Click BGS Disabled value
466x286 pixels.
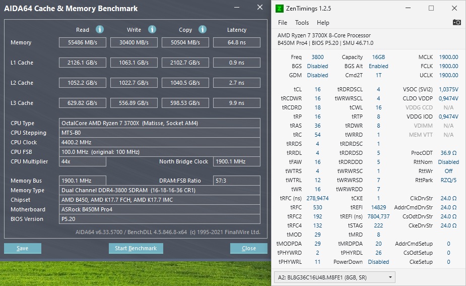pyautogui.click(x=317, y=66)
